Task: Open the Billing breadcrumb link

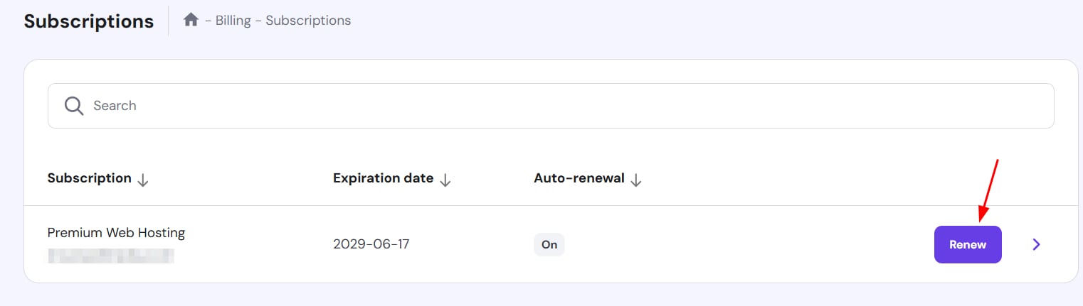Action: pos(233,21)
